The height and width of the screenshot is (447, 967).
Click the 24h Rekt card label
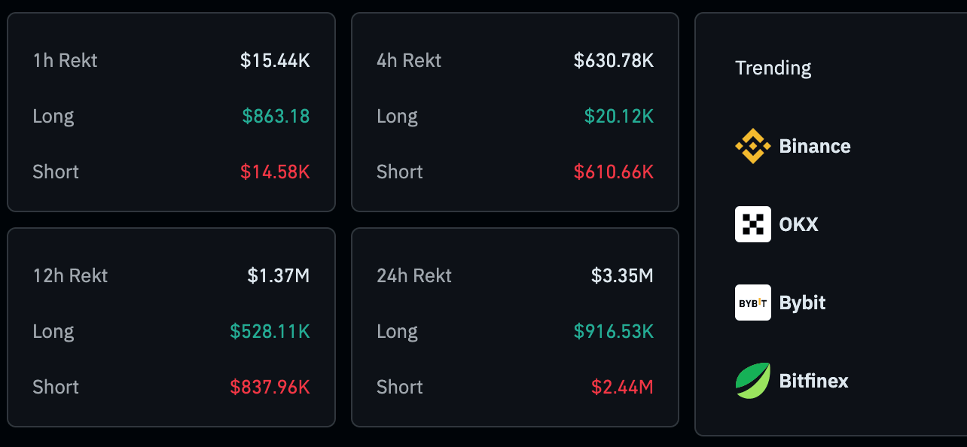pos(413,275)
